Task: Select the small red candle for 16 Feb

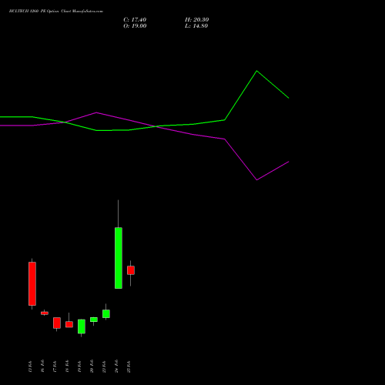Action: [45, 313]
